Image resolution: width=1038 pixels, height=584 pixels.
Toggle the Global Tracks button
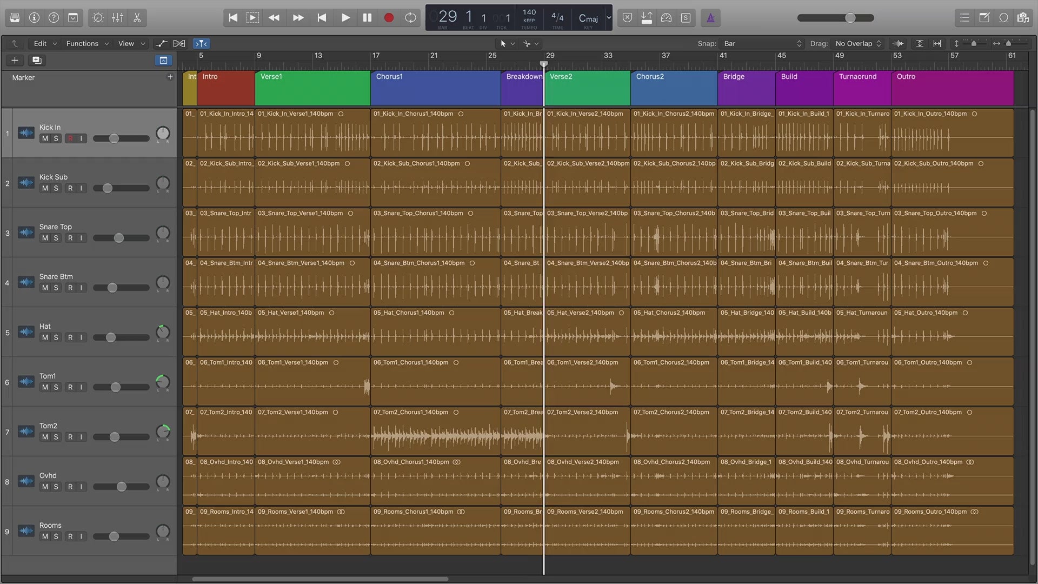point(163,60)
